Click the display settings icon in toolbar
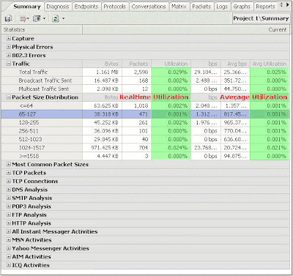 (37, 18)
